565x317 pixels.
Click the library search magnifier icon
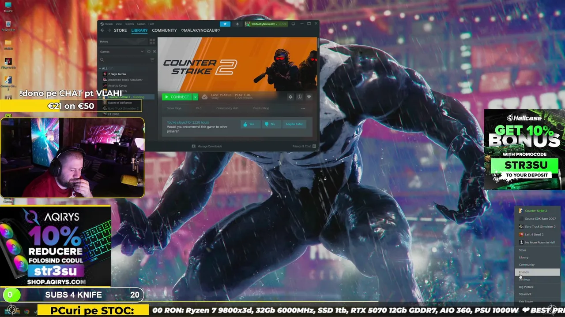click(x=102, y=60)
